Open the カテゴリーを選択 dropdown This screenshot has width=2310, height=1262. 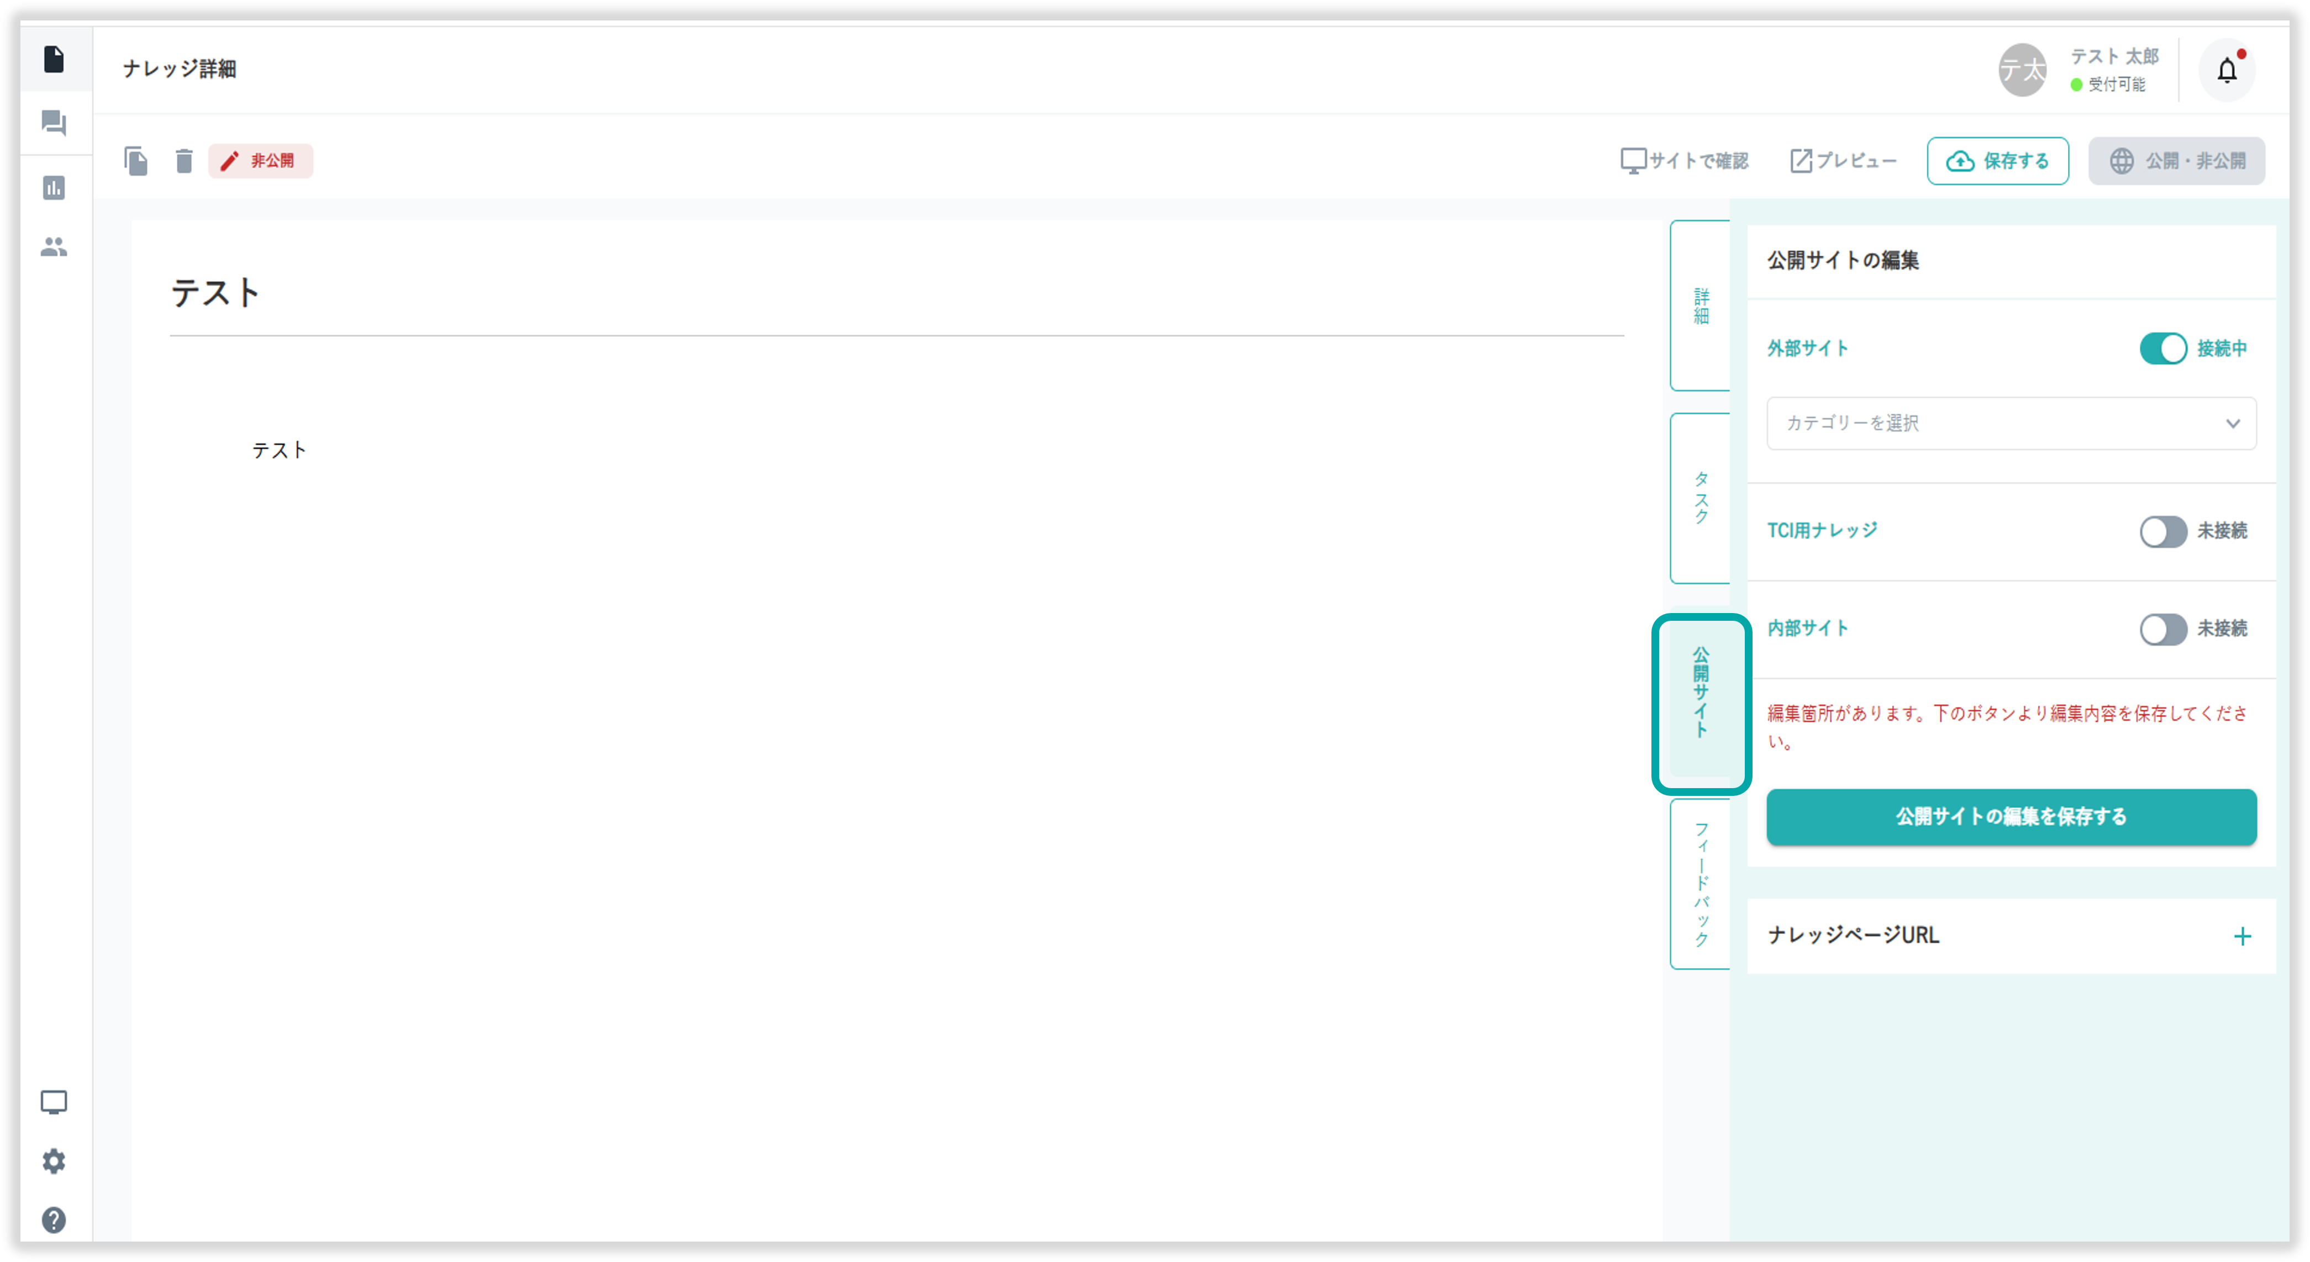click(x=2011, y=423)
